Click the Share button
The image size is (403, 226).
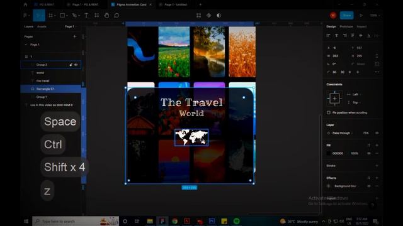pos(347,15)
